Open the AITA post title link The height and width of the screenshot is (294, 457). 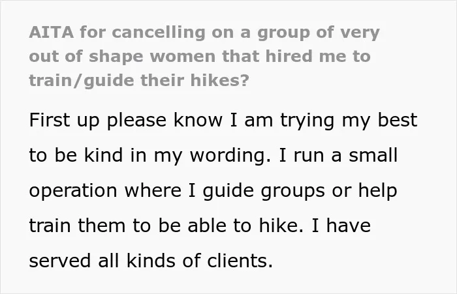(204, 56)
